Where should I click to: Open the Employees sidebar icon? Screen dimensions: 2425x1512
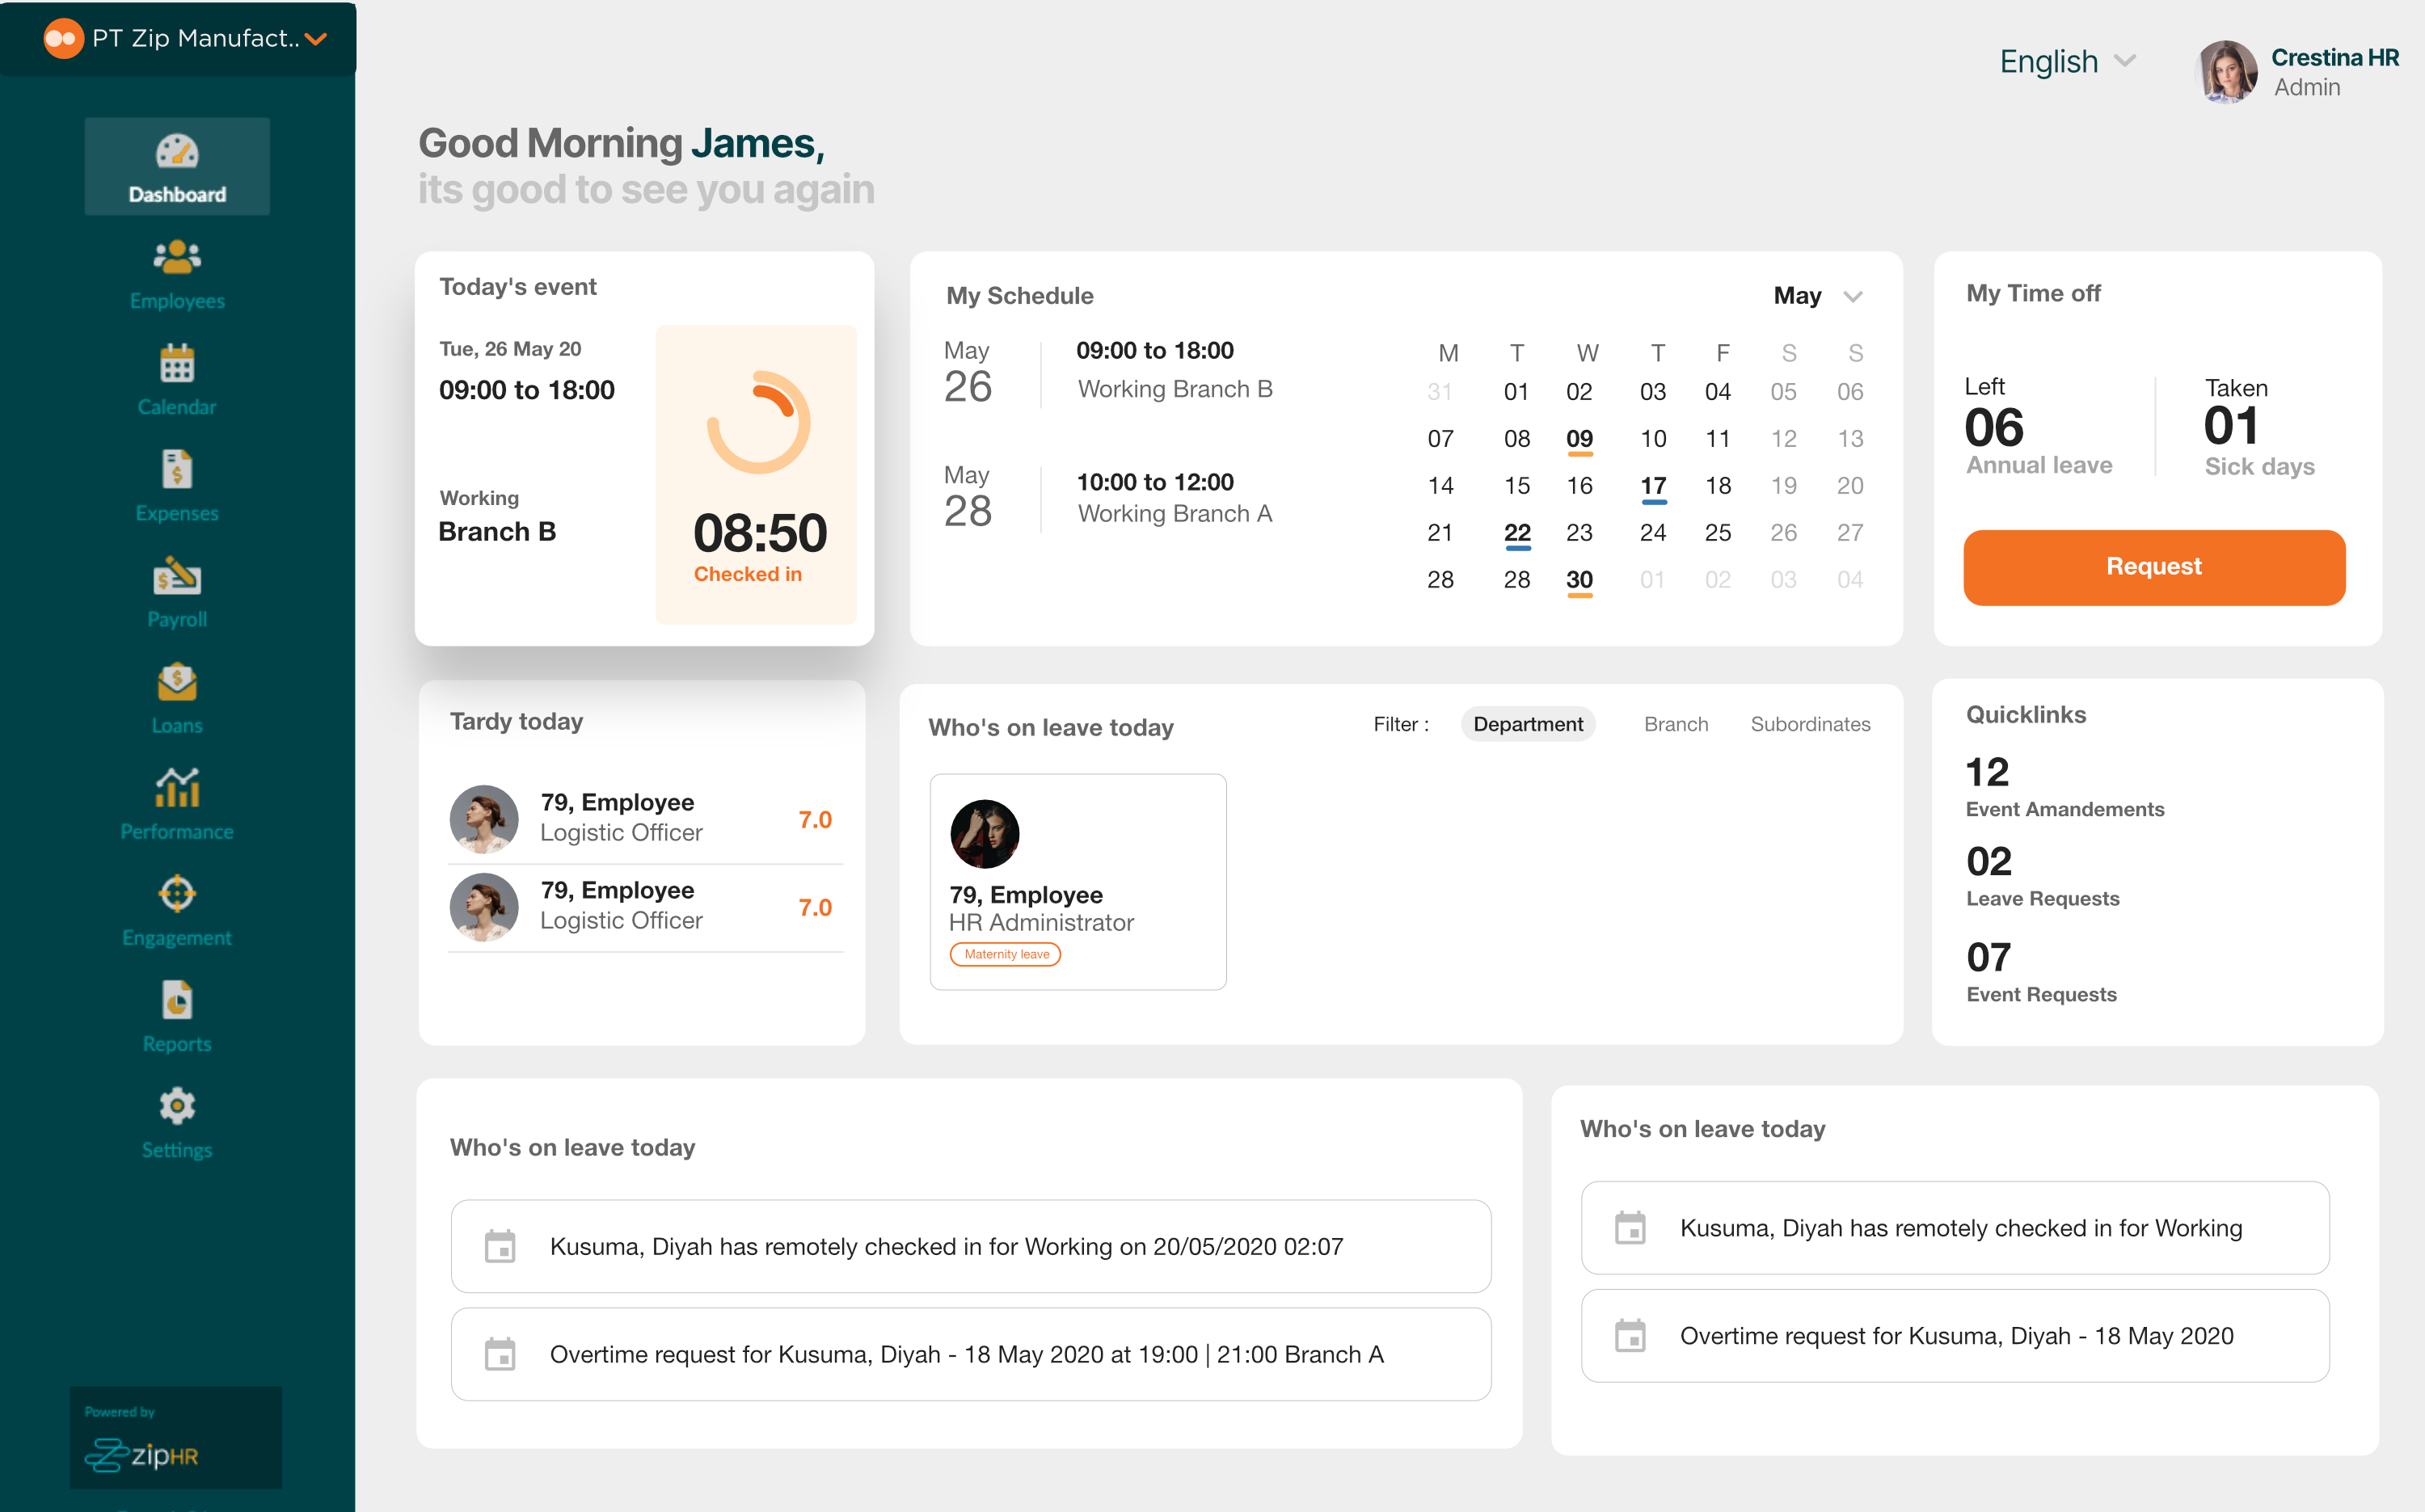point(177,258)
